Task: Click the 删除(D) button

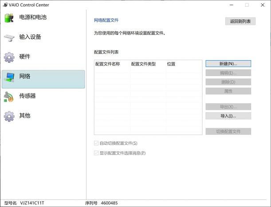Action: 228,82
